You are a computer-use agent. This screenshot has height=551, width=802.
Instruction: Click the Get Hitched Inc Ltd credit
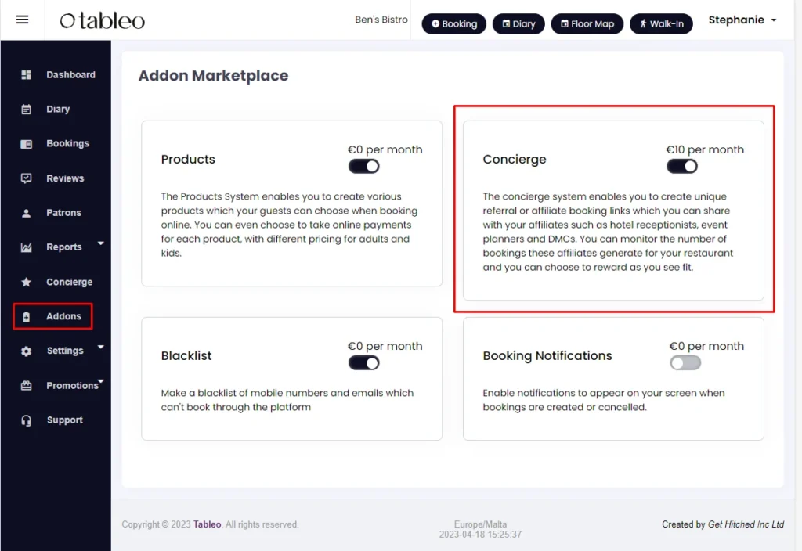746,524
